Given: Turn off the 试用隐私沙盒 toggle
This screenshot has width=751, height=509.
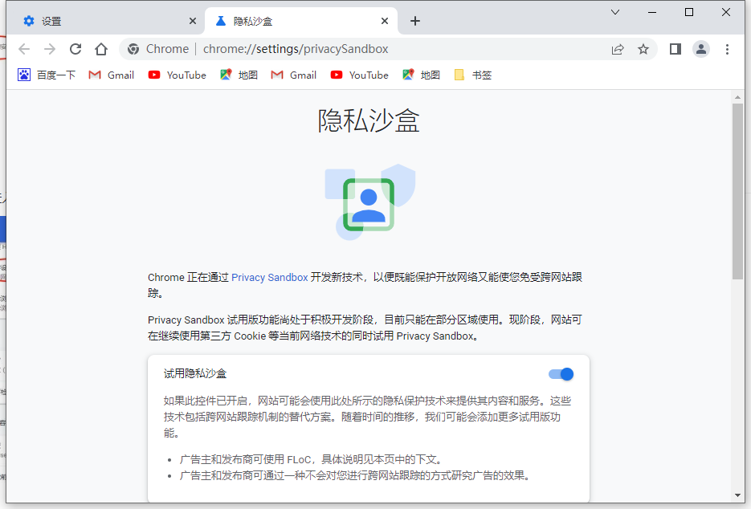Looking at the screenshot, I should (x=561, y=374).
